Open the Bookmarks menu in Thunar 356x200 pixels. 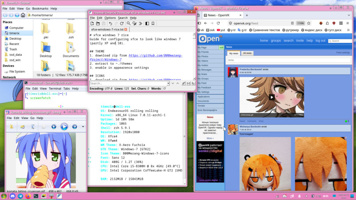click(40, 9)
